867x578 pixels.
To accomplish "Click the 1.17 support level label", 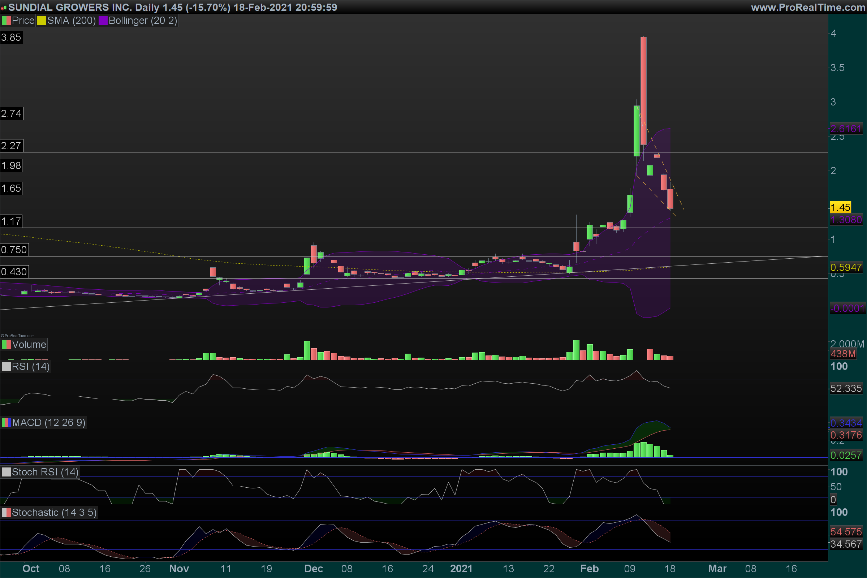I will (12, 221).
